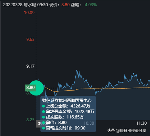Viewport: 150px width, 136px height.
Task: Click the green 8.80 price label
Action: [30, 88]
